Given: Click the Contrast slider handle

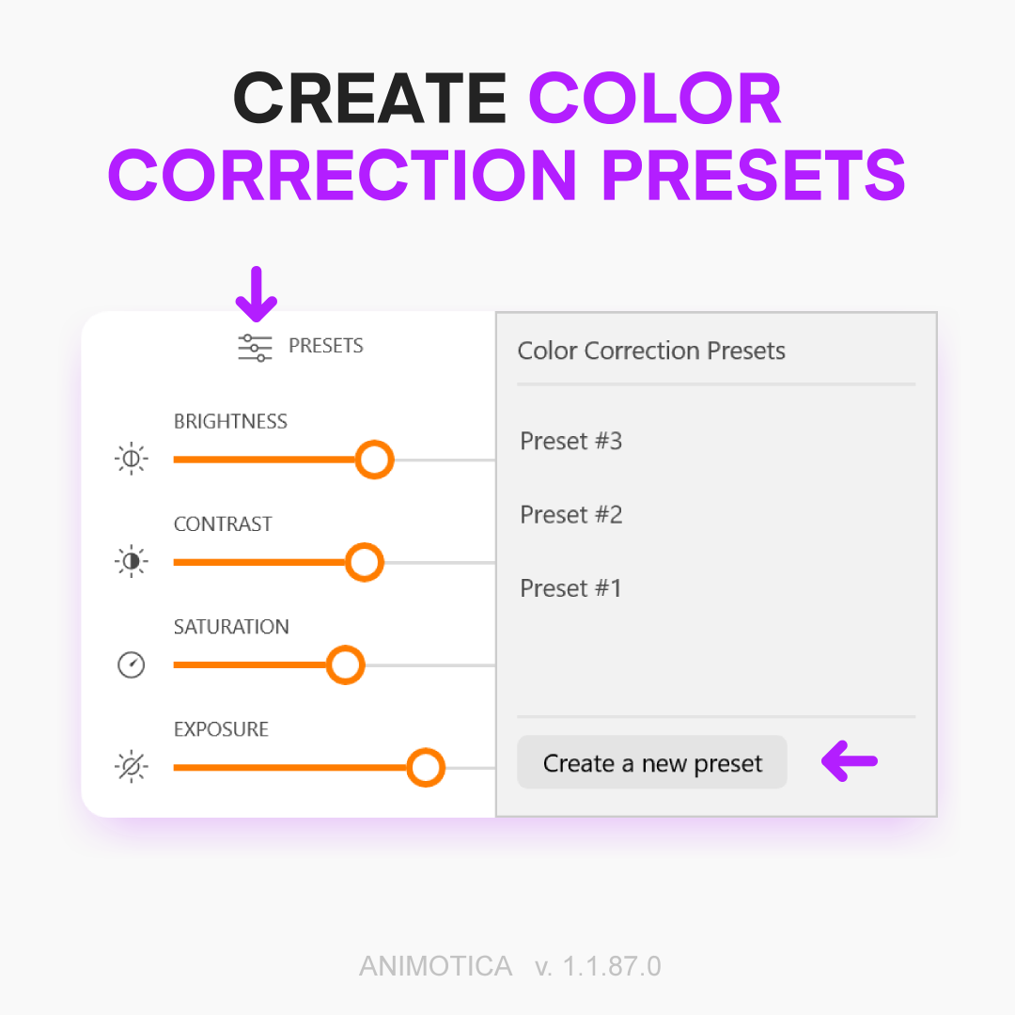Looking at the screenshot, I should (x=365, y=562).
